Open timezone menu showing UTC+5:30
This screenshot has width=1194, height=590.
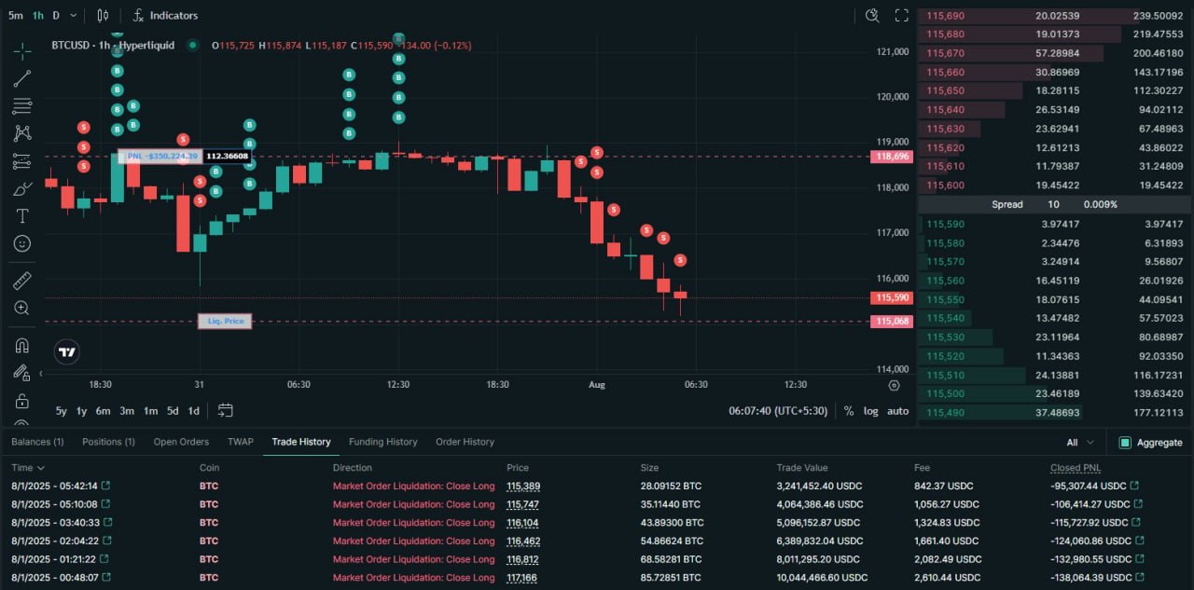click(x=778, y=411)
